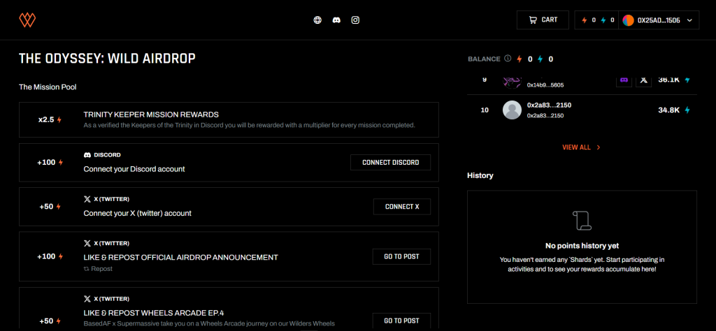Click View All leaderboard link
Image resolution: width=716 pixels, height=331 pixels.
point(581,147)
